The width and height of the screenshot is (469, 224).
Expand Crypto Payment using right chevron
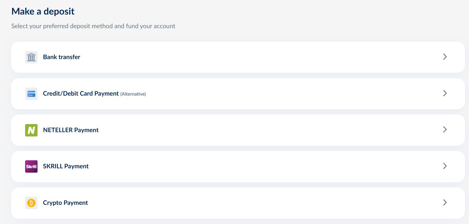445,202
